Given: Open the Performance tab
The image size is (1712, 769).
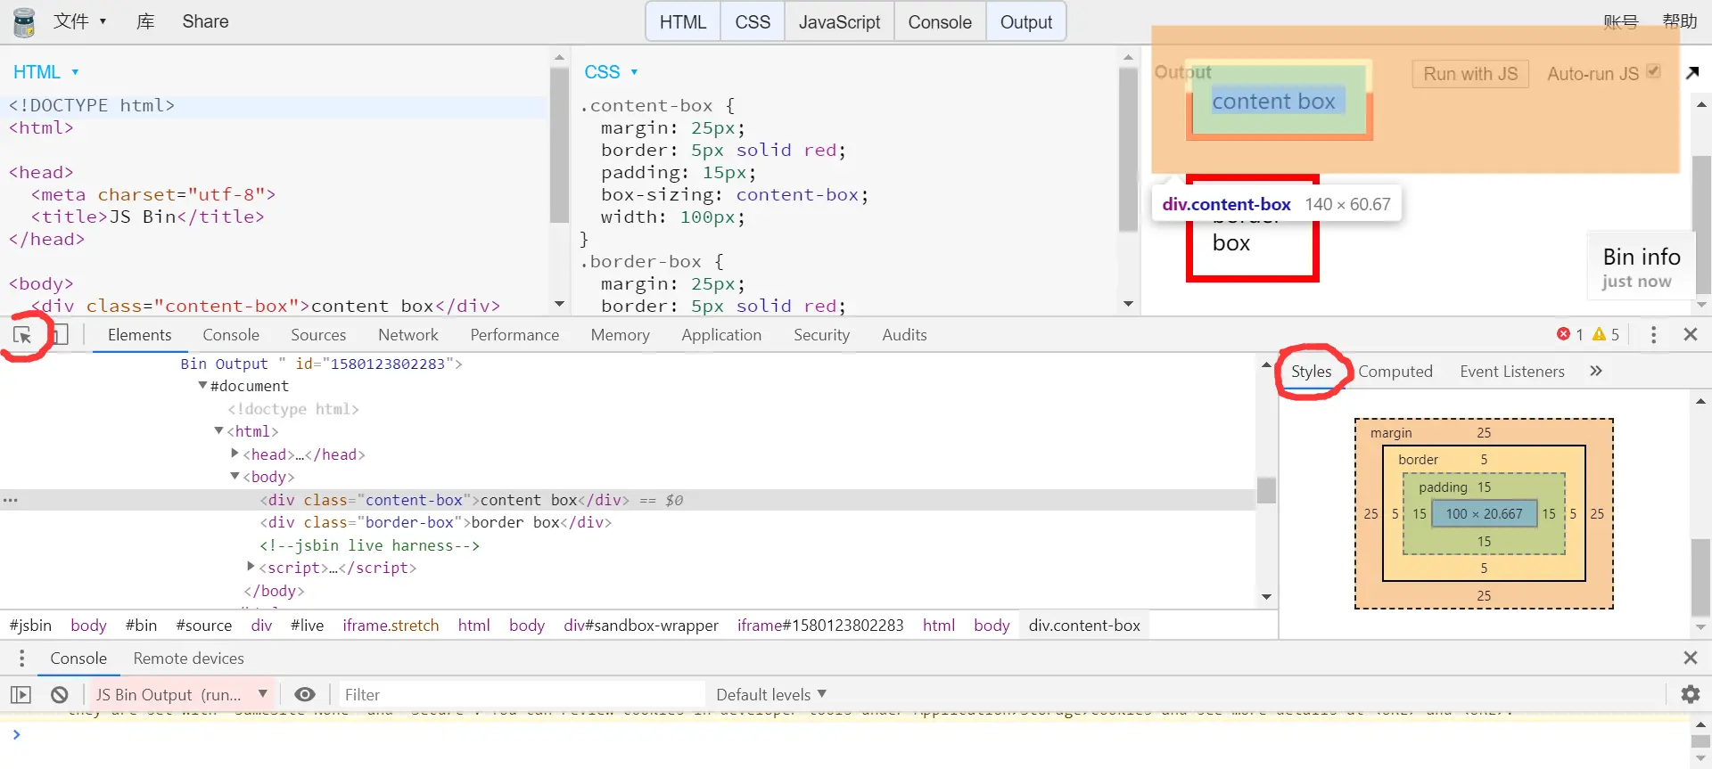Looking at the screenshot, I should (x=514, y=335).
